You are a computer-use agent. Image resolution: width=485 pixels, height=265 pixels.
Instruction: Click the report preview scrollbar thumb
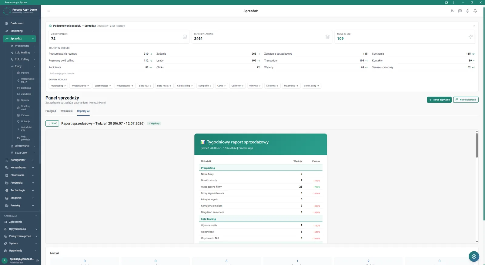477,145
